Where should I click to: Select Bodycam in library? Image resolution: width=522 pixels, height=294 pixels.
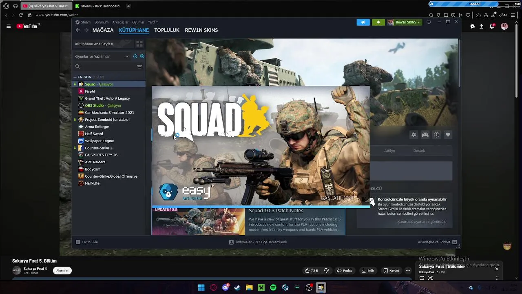[109, 169]
